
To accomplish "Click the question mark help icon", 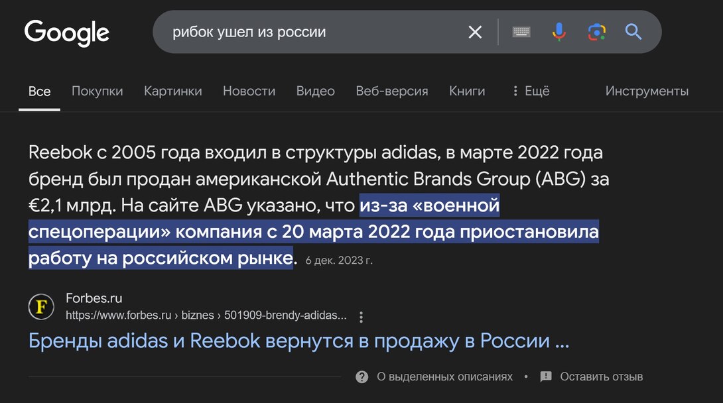I will [x=362, y=377].
